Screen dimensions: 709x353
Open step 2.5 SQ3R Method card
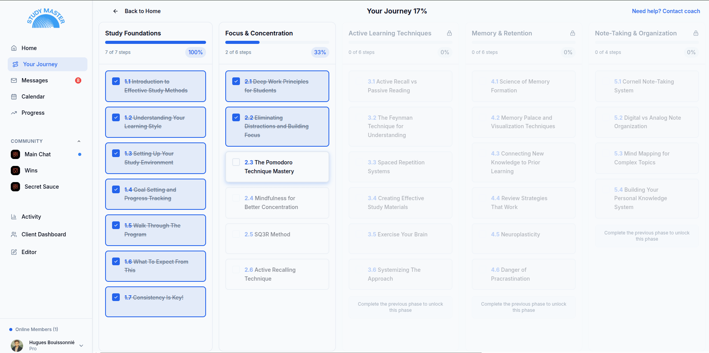point(277,238)
